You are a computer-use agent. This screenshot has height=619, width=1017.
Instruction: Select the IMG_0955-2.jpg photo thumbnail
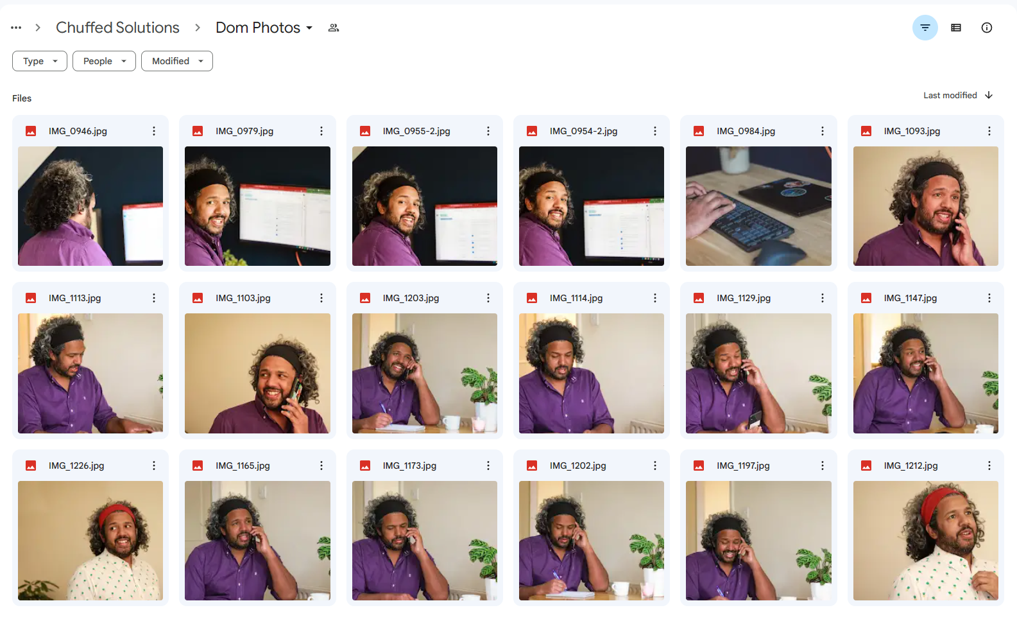425,206
